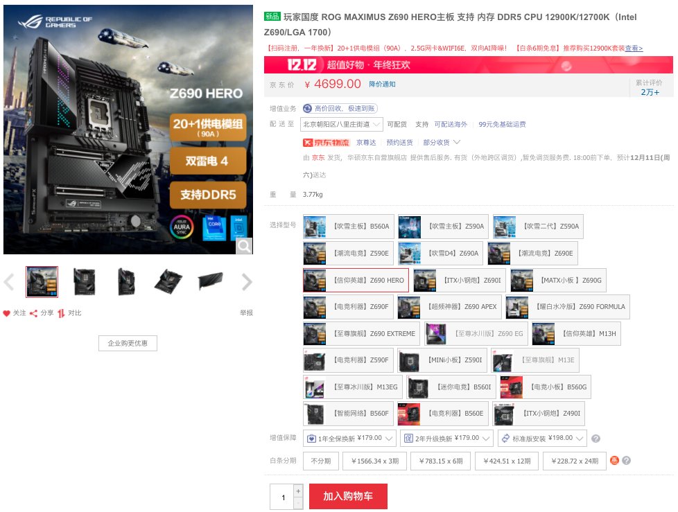Open 标准版安装 ¥198.00 dropdown

click(x=542, y=439)
